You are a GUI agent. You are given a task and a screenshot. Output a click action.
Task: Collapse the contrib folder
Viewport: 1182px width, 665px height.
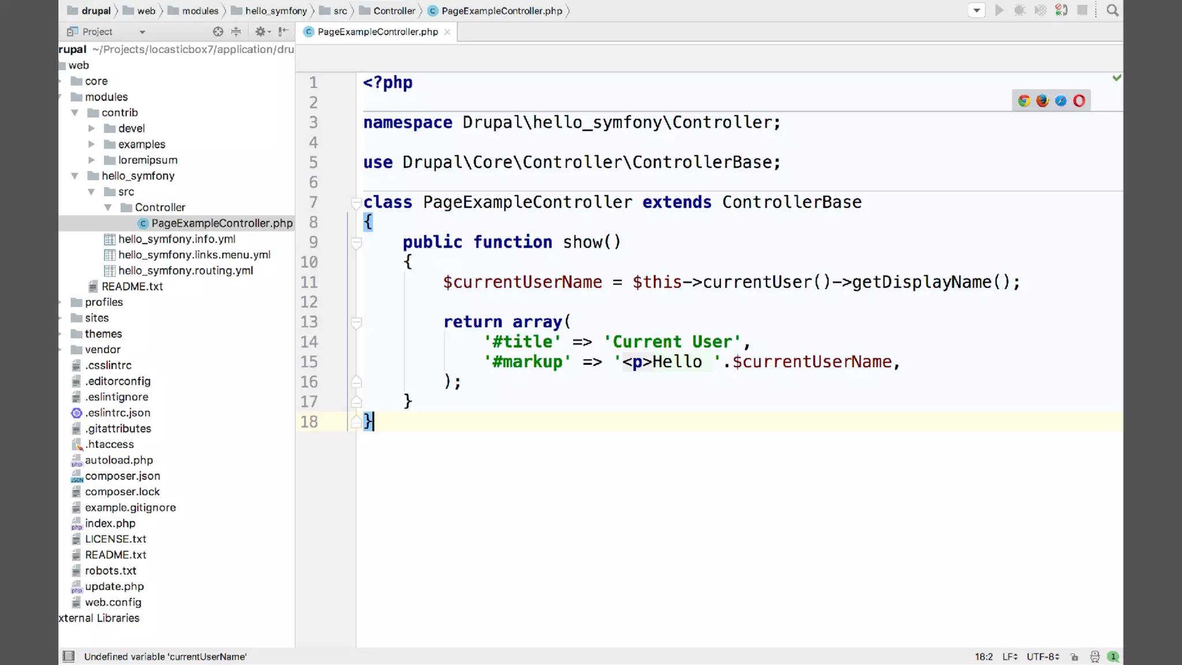pos(75,113)
